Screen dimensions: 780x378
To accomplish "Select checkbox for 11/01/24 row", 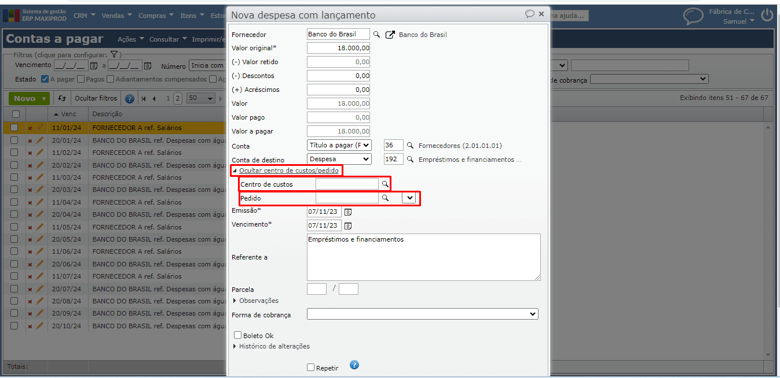I will click(14, 128).
